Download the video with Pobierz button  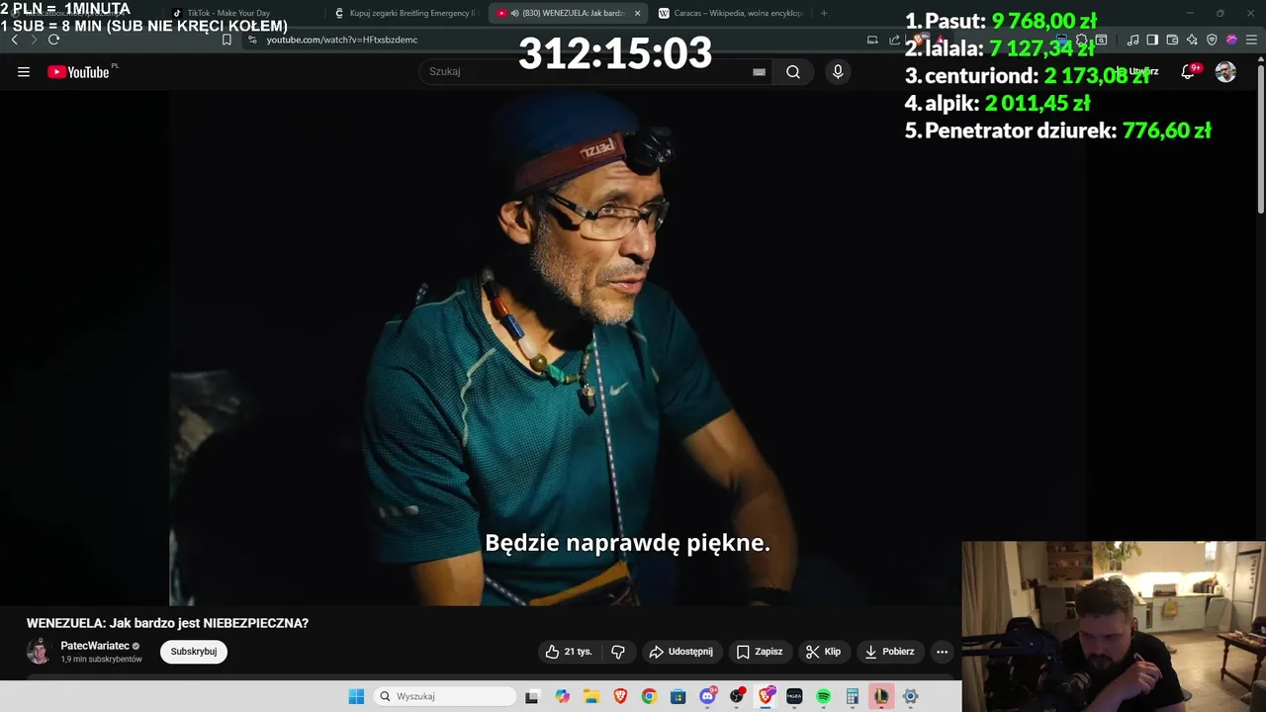tap(889, 652)
